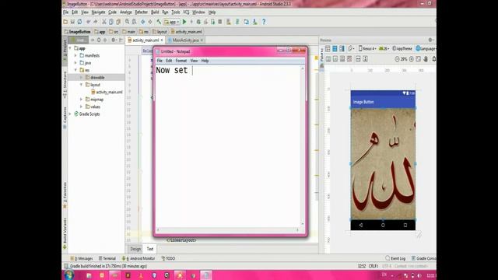
Task: Click the Windows Start button
Action: tap(69, 275)
